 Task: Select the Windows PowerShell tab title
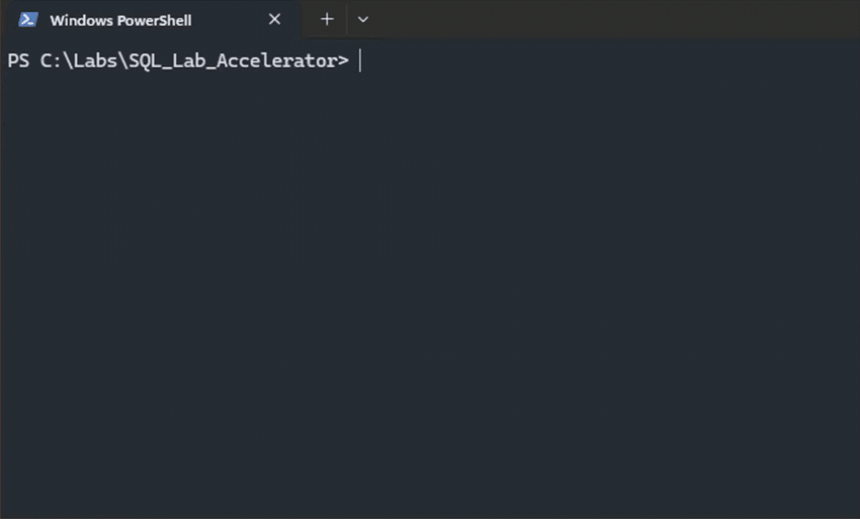[121, 20]
